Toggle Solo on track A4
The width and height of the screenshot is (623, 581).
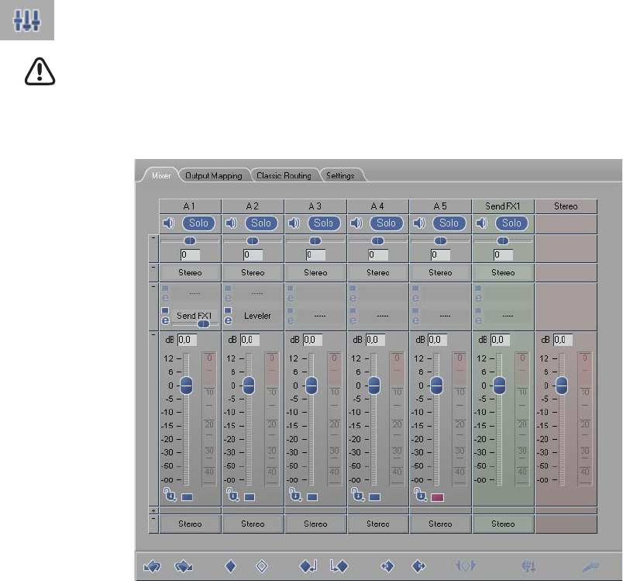tap(386, 223)
